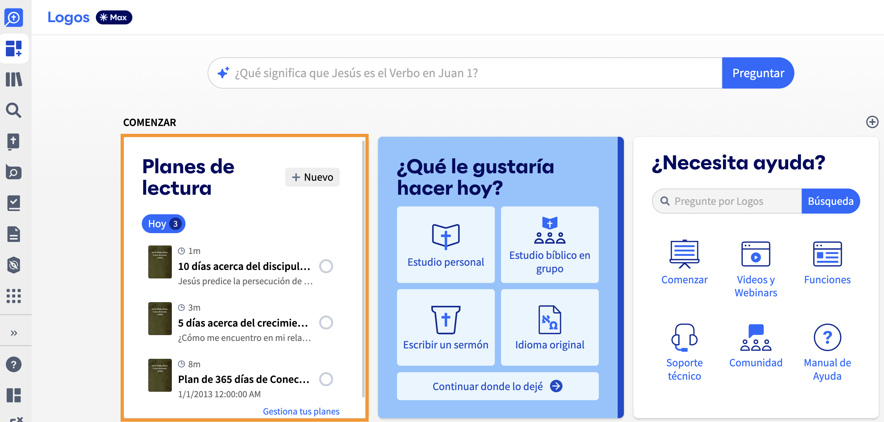
Task: Click Continuar donde lo dejé
Action: point(498,386)
